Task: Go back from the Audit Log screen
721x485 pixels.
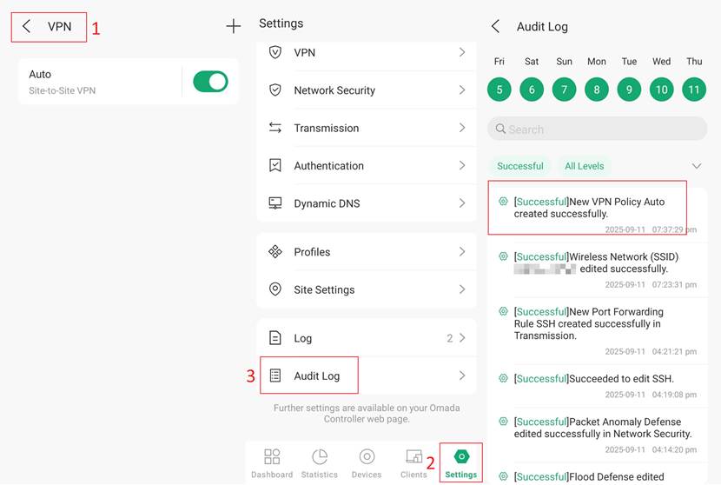Action: [x=496, y=27]
